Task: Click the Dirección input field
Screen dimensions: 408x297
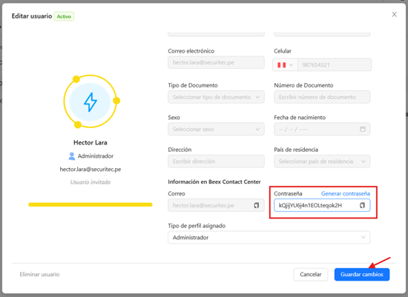Action: (x=216, y=161)
